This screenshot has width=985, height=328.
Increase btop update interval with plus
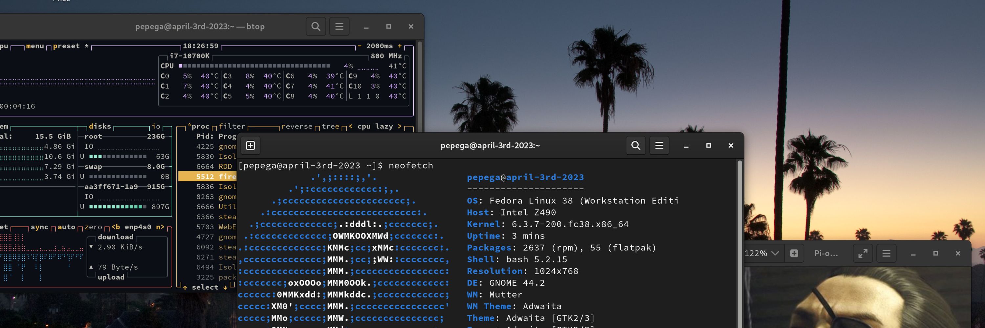(x=400, y=46)
